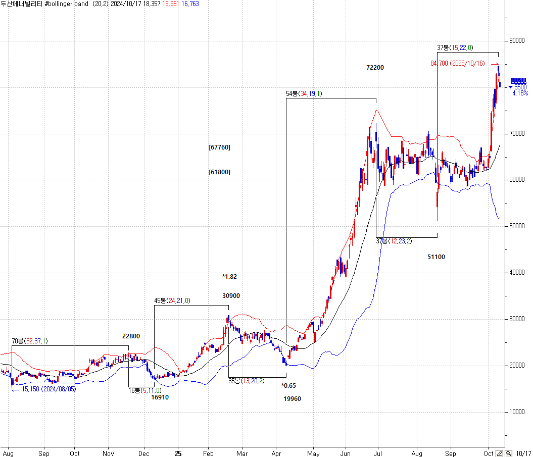Select the 84,700 (2025/10/16) high label
Viewport: 533px width, 457px height.
coord(457,64)
